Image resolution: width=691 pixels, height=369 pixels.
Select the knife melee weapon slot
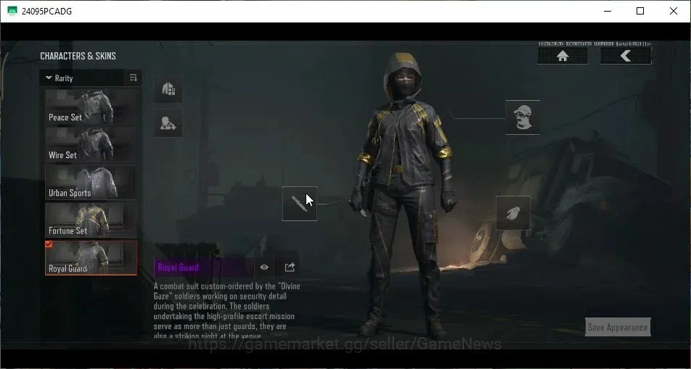(x=300, y=204)
